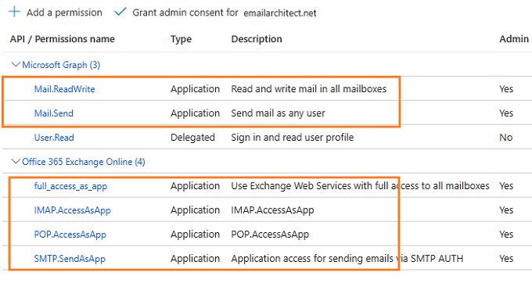Select 'Read and write mail in all mailboxes' text
This screenshot has height=283, width=532.
(x=309, y=89)
